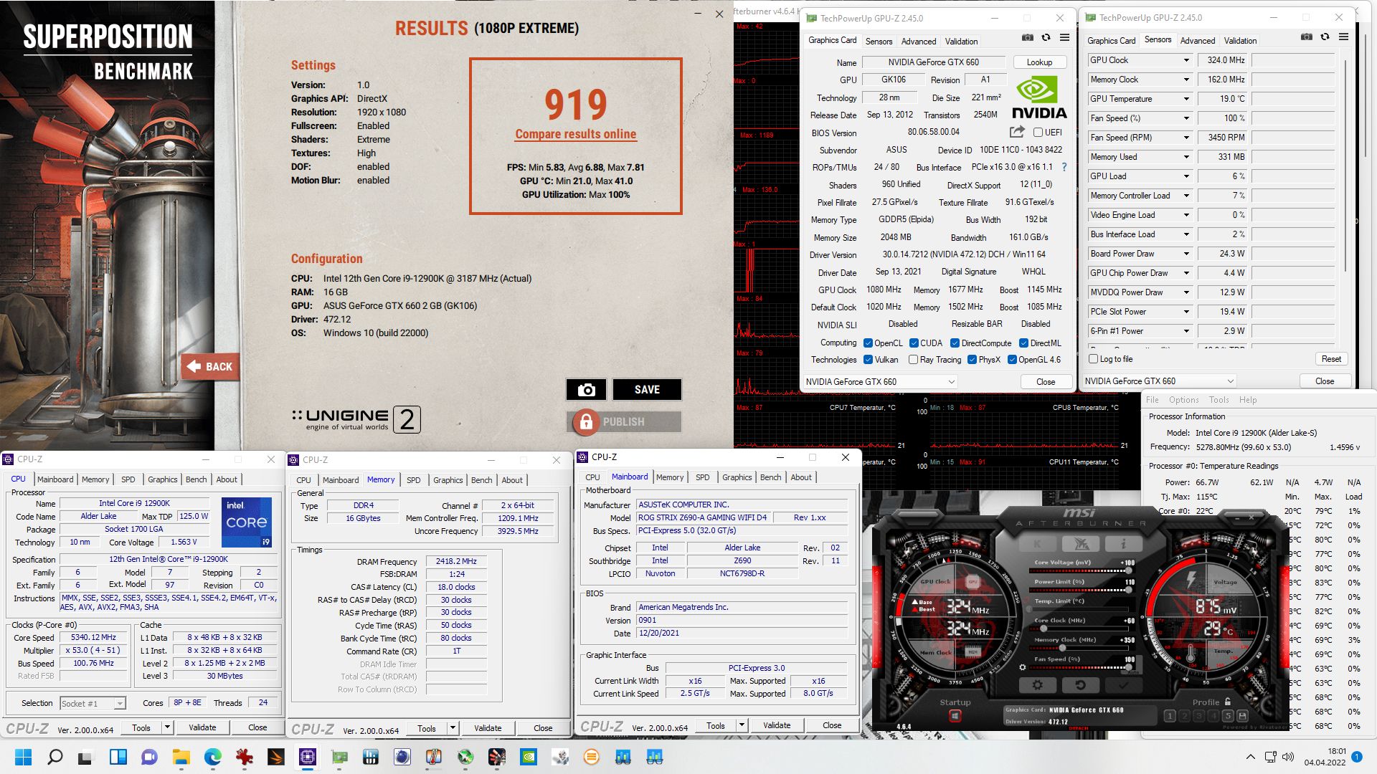Click Reset button in GPU-Z Sensors
Image resolution: width=1377 pixels, height=774 pixels.
pos(1331,359)
